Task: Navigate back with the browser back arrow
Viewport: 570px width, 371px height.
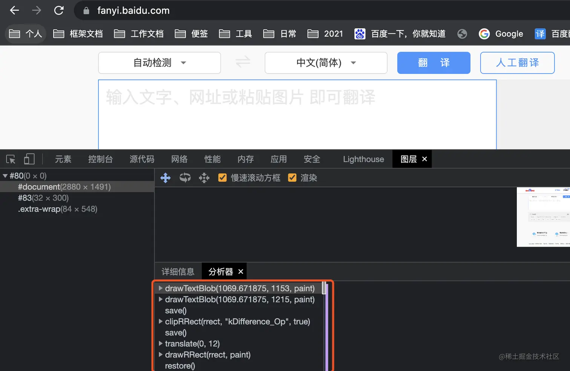Action: pyautogui.click(x=14, y=10)
